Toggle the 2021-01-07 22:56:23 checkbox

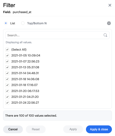tap(7, 62)
